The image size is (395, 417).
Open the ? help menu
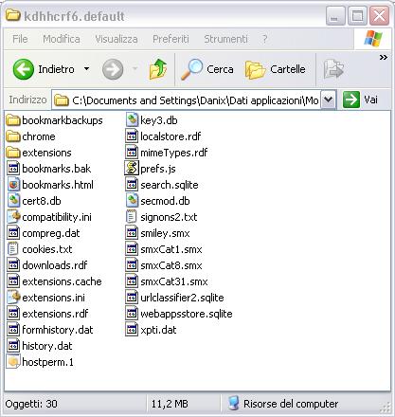pos(265,39)
